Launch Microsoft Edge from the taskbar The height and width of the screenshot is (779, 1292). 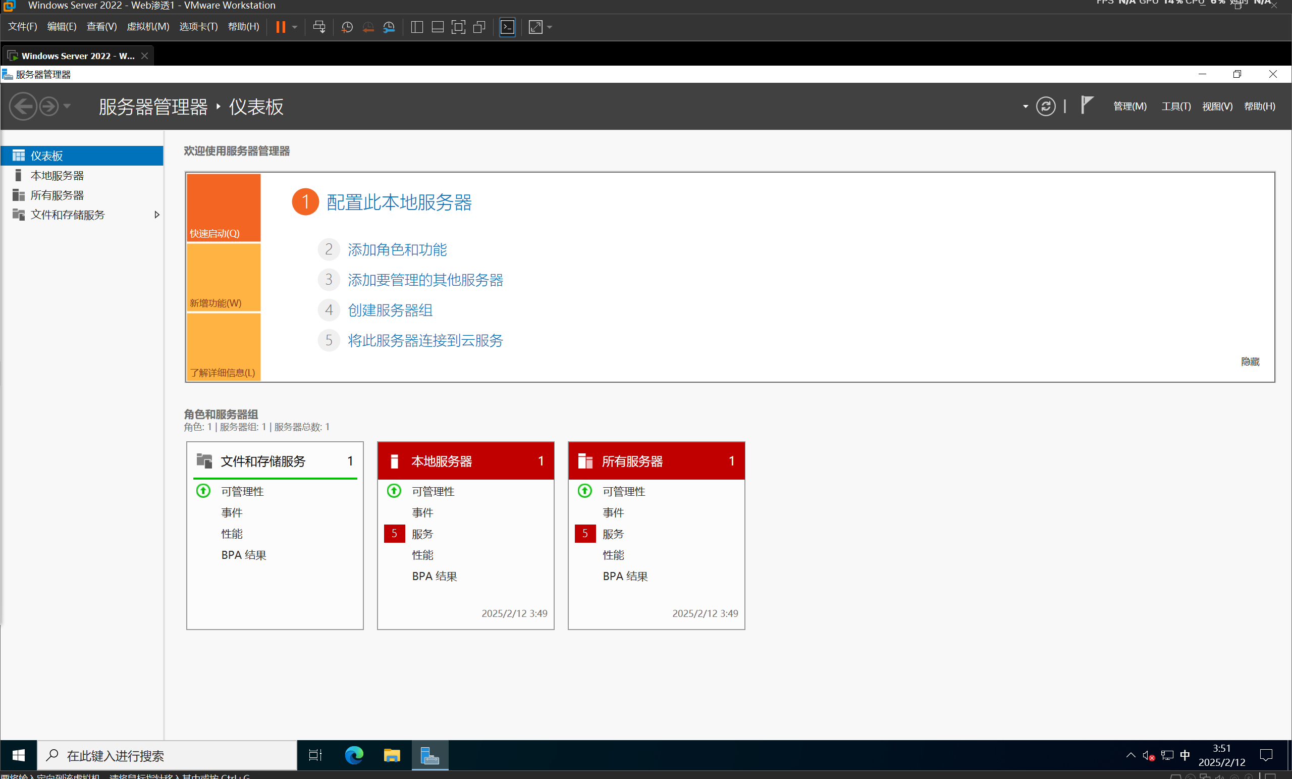pyautogui.click(x=354, y=755)
